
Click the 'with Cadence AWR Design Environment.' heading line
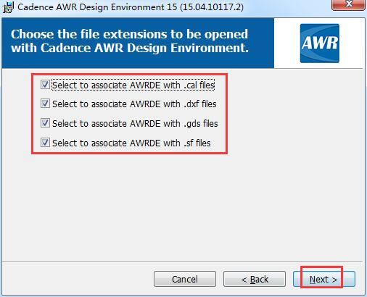coord(130,48)
